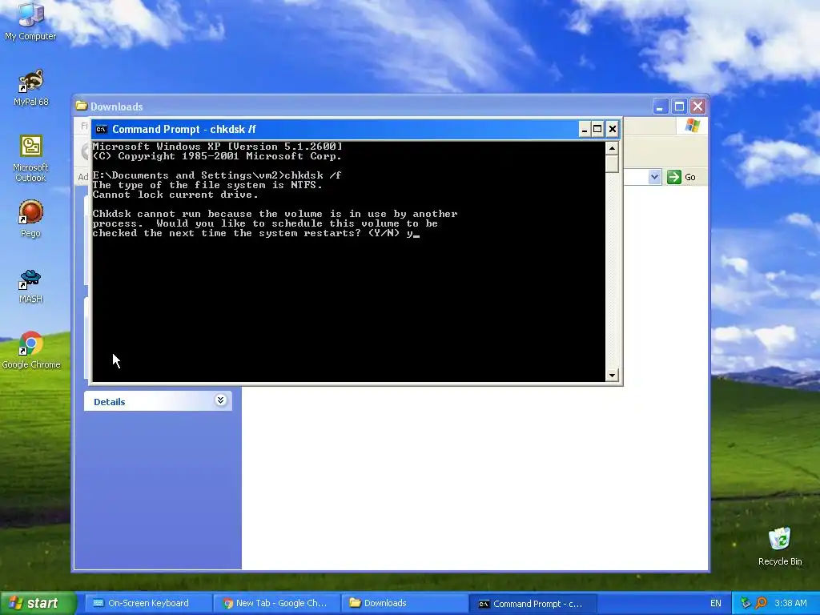Click the Downloads window folder icon
This screenshot has height=615, width=820.
pyautogui.click(x=81, y=107)
